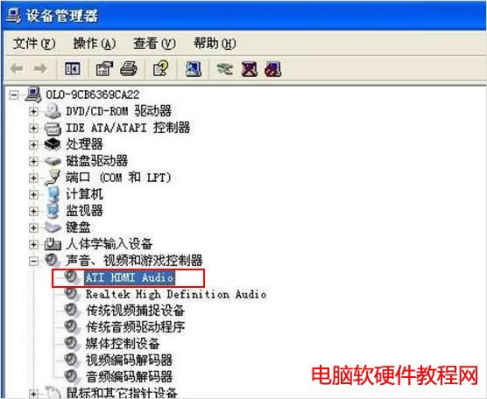Select the ATI HDMI Audio device
The image size is (487, 399).
130,277
